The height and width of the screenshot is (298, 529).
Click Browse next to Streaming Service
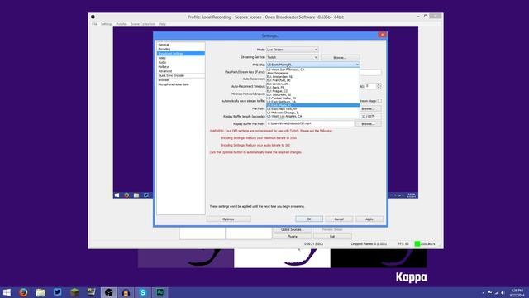[340, 57]
